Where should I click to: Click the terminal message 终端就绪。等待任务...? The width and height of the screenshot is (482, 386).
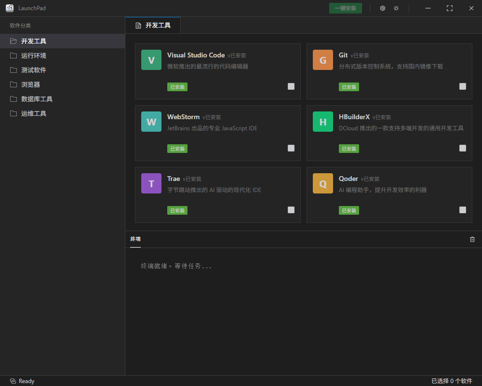176,266
